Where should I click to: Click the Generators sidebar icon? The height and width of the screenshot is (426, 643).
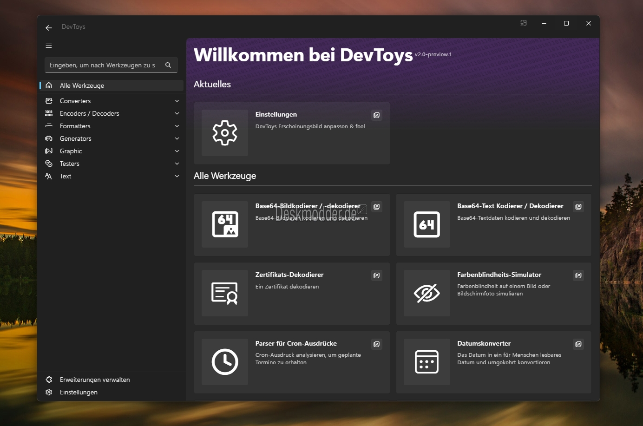click(x=49, y=138)
